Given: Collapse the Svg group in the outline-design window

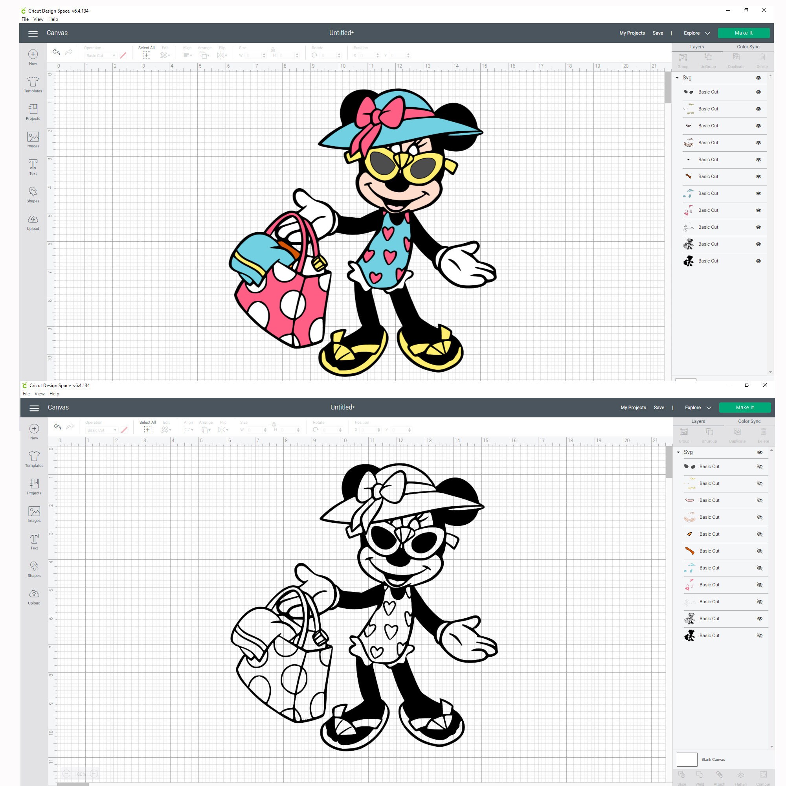Looking at the screenshot, I should point(679,452).
